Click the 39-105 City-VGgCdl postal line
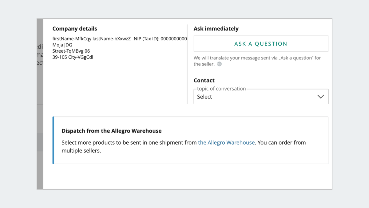This screenshot has width=369, height=208. click(73, 57)
